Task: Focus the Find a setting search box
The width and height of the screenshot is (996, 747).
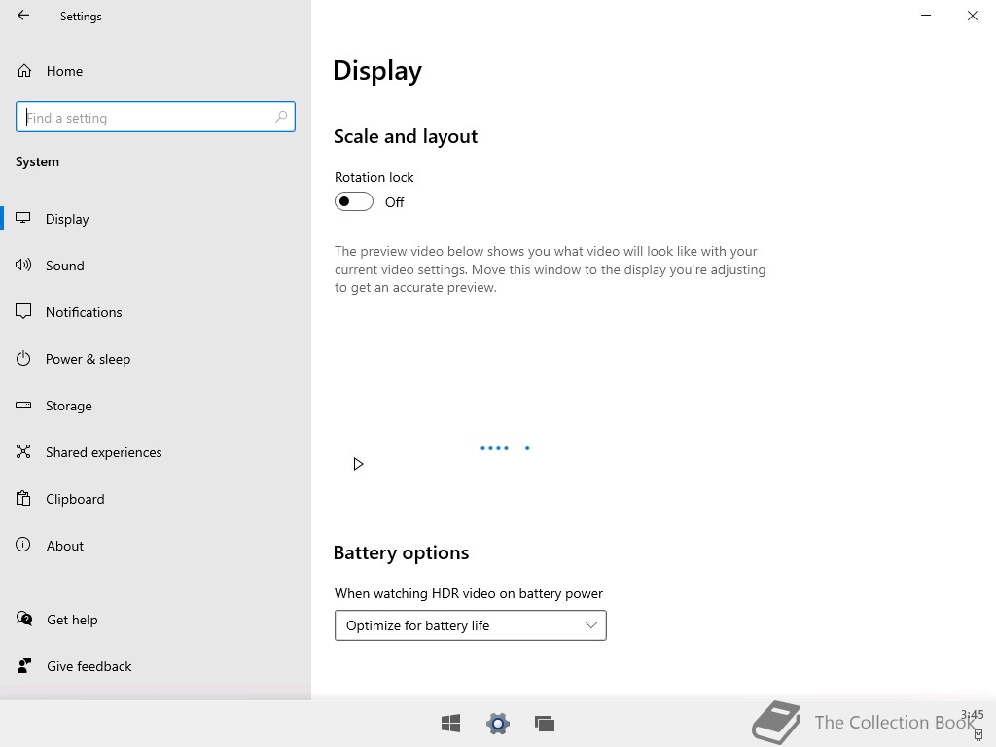Action: tap(156, 117)
